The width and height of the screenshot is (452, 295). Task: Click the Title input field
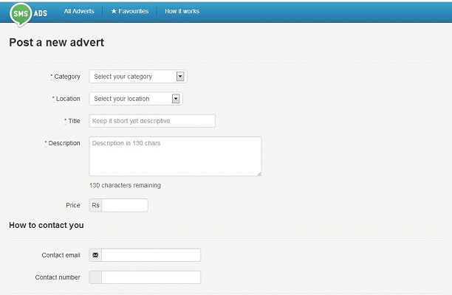point(152,121)
